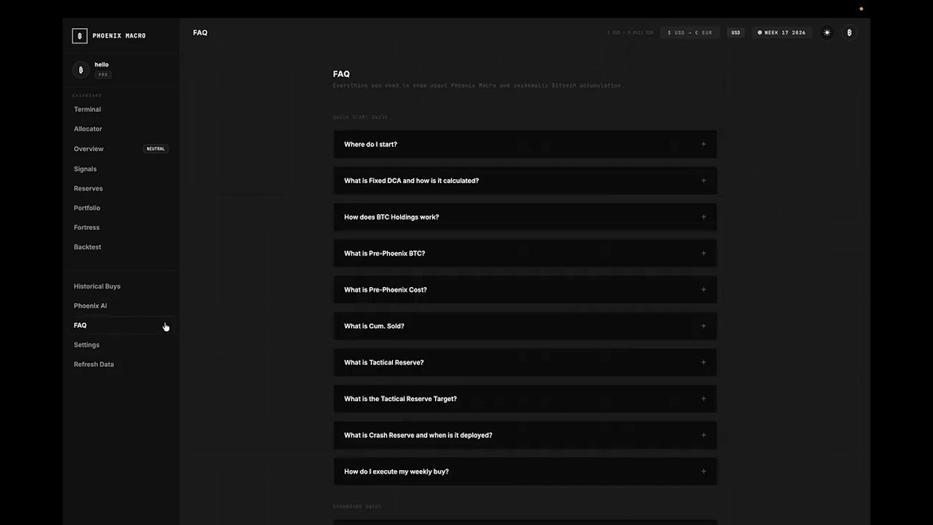Expand What is Tactical Reserve question
Viewport: 933px width, 525px height.
pos(525,362)
